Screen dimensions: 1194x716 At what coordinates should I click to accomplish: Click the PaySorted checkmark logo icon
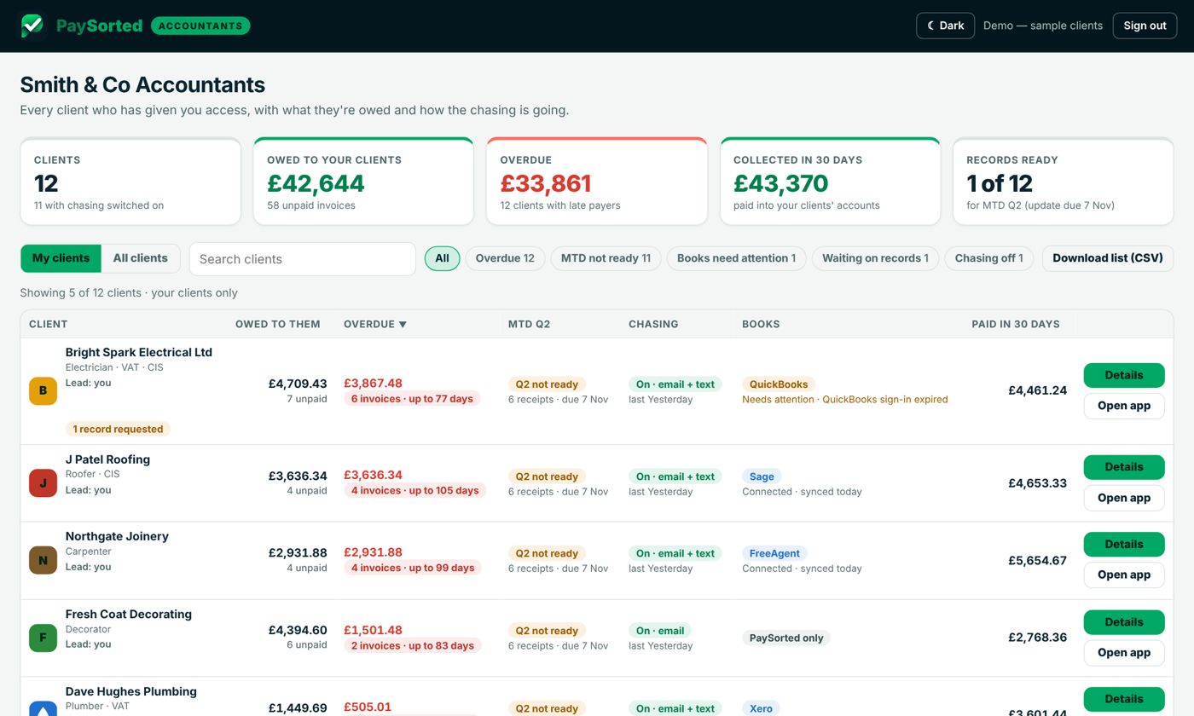click(32, 26)
